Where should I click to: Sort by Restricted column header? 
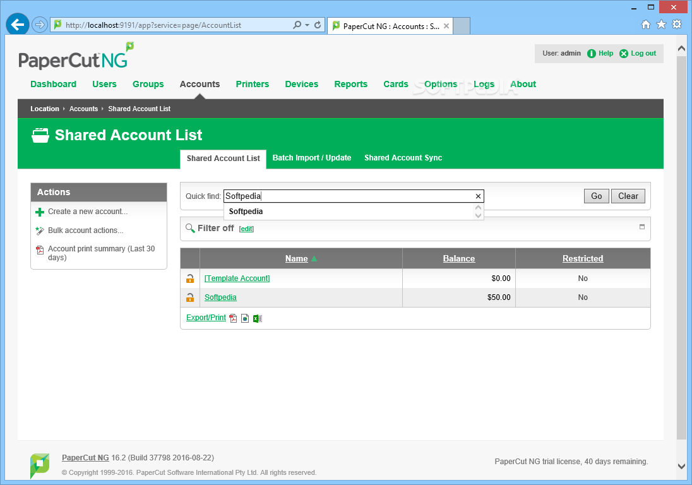583,259
